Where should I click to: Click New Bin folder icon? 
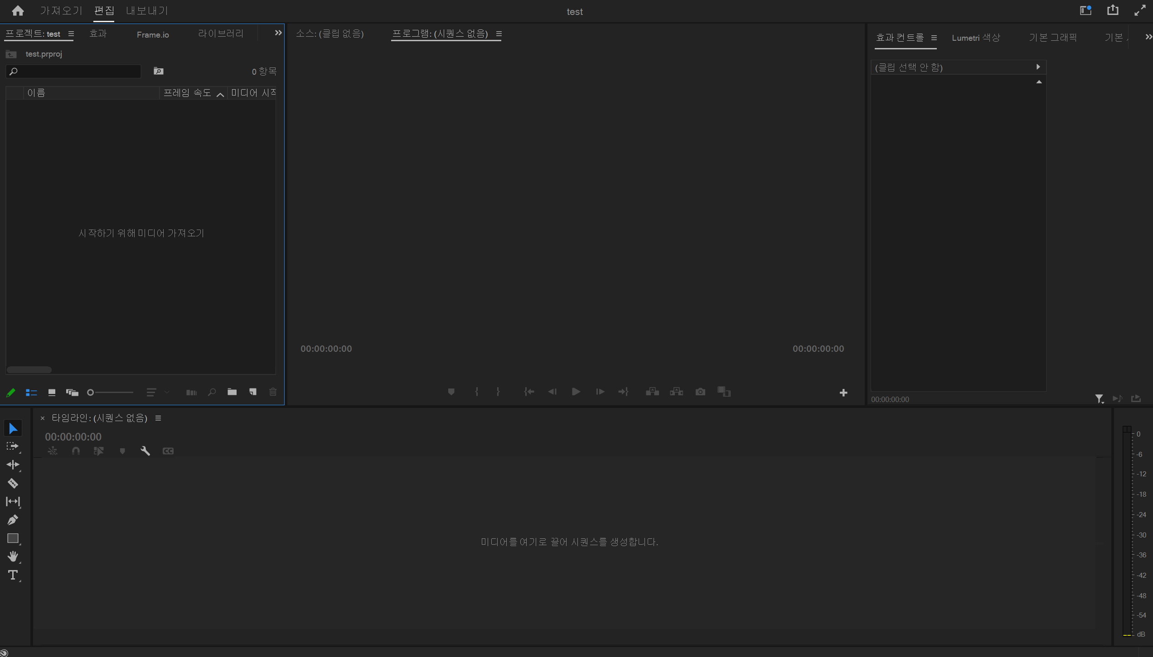(232, 392)
